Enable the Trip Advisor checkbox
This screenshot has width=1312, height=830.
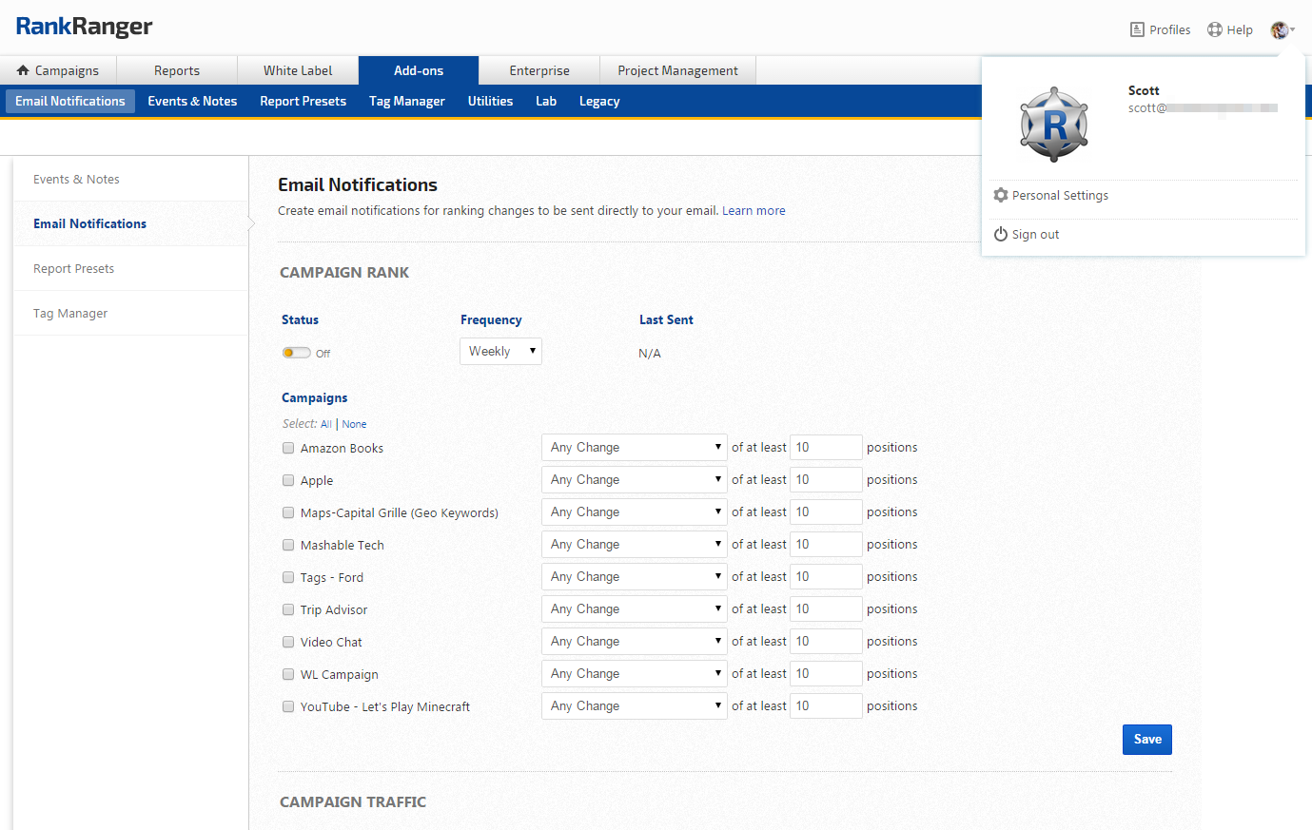click(288, 609)
